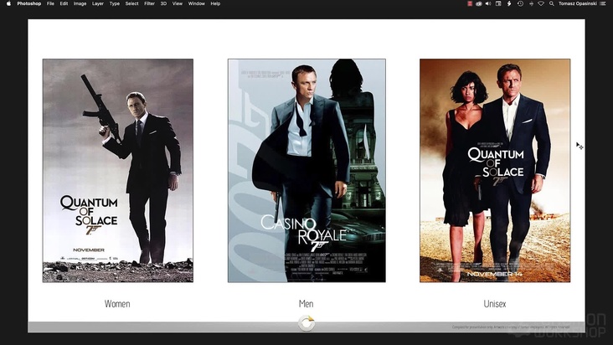Open the View menu
This screenshot has width=613, height=345.
point(178,3)
